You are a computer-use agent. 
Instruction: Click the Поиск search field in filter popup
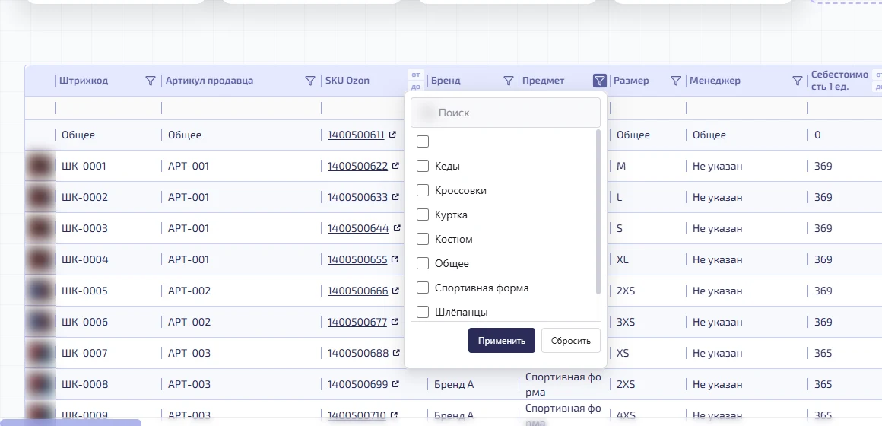(506, 113)
